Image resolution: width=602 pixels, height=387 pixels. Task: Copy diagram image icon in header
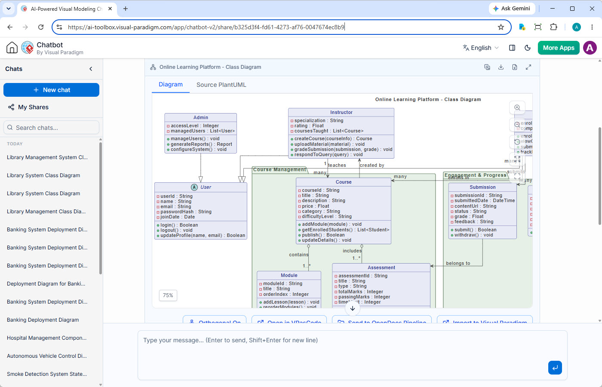[487, 67]
